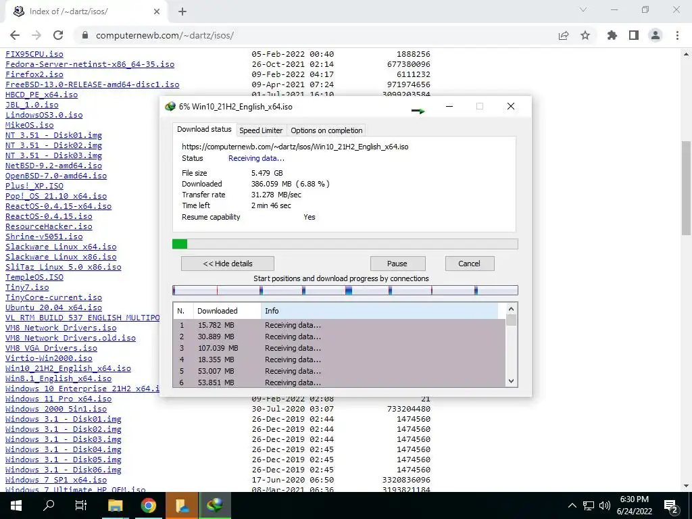The width and height of the screenshot is (692, 519).
Task: Open the MikeOS.iso link
Action: (x=30, y=125)
